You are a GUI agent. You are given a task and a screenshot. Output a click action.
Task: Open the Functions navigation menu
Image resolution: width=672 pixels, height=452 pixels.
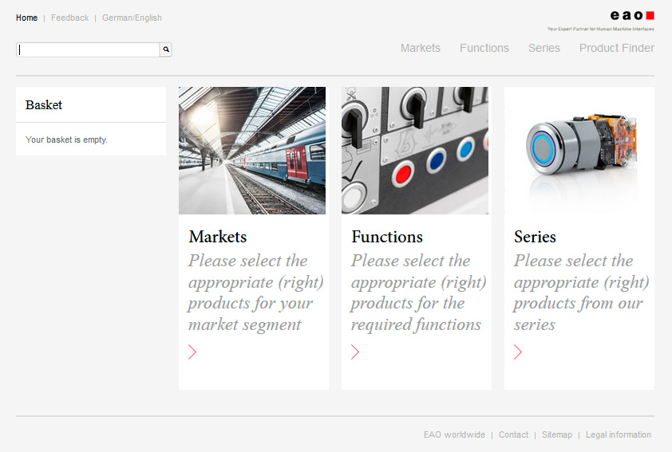tap(484, 48)
